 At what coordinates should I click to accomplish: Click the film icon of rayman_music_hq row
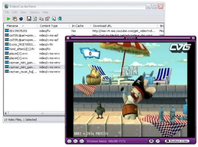tap(7, 71)
